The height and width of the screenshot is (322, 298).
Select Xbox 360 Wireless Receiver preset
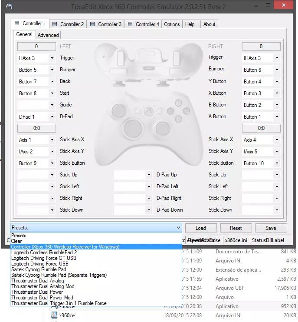click(96, 247)
